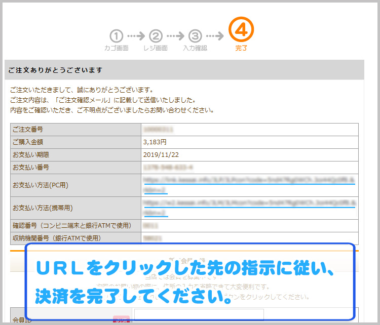
Task: Click the step 3 circle icon
Action: coord(195,36)
